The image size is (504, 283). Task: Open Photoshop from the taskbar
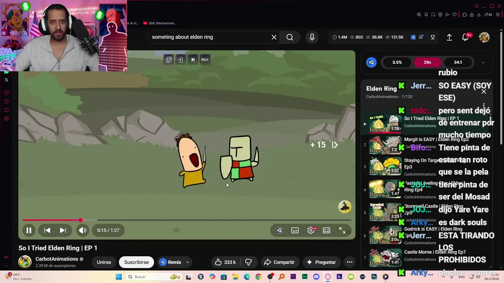tap(374, 277)
